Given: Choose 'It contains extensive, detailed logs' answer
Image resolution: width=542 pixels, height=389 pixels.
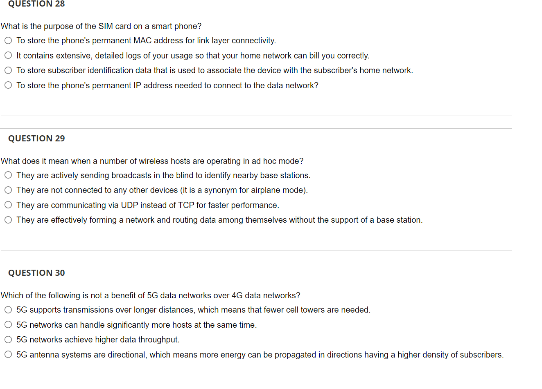Looking at the screenshot, I should (x=8, y=55).
